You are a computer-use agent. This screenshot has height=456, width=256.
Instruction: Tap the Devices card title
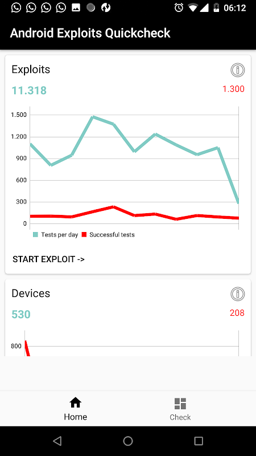coord(31,294)
